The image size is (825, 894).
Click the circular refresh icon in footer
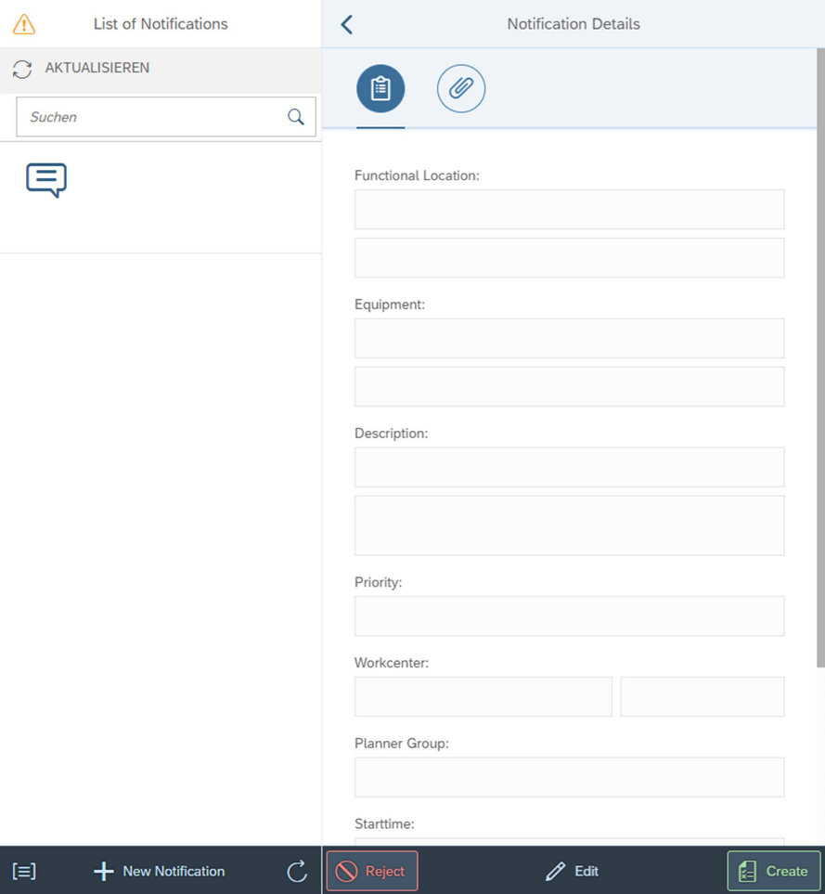click(297, 871)
